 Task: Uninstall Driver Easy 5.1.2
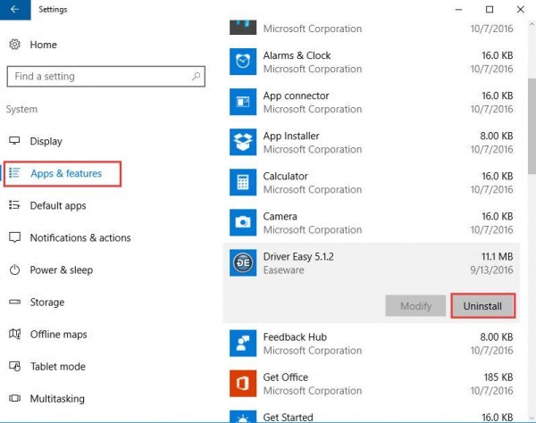pyautogui.click(x=482, y=306)
